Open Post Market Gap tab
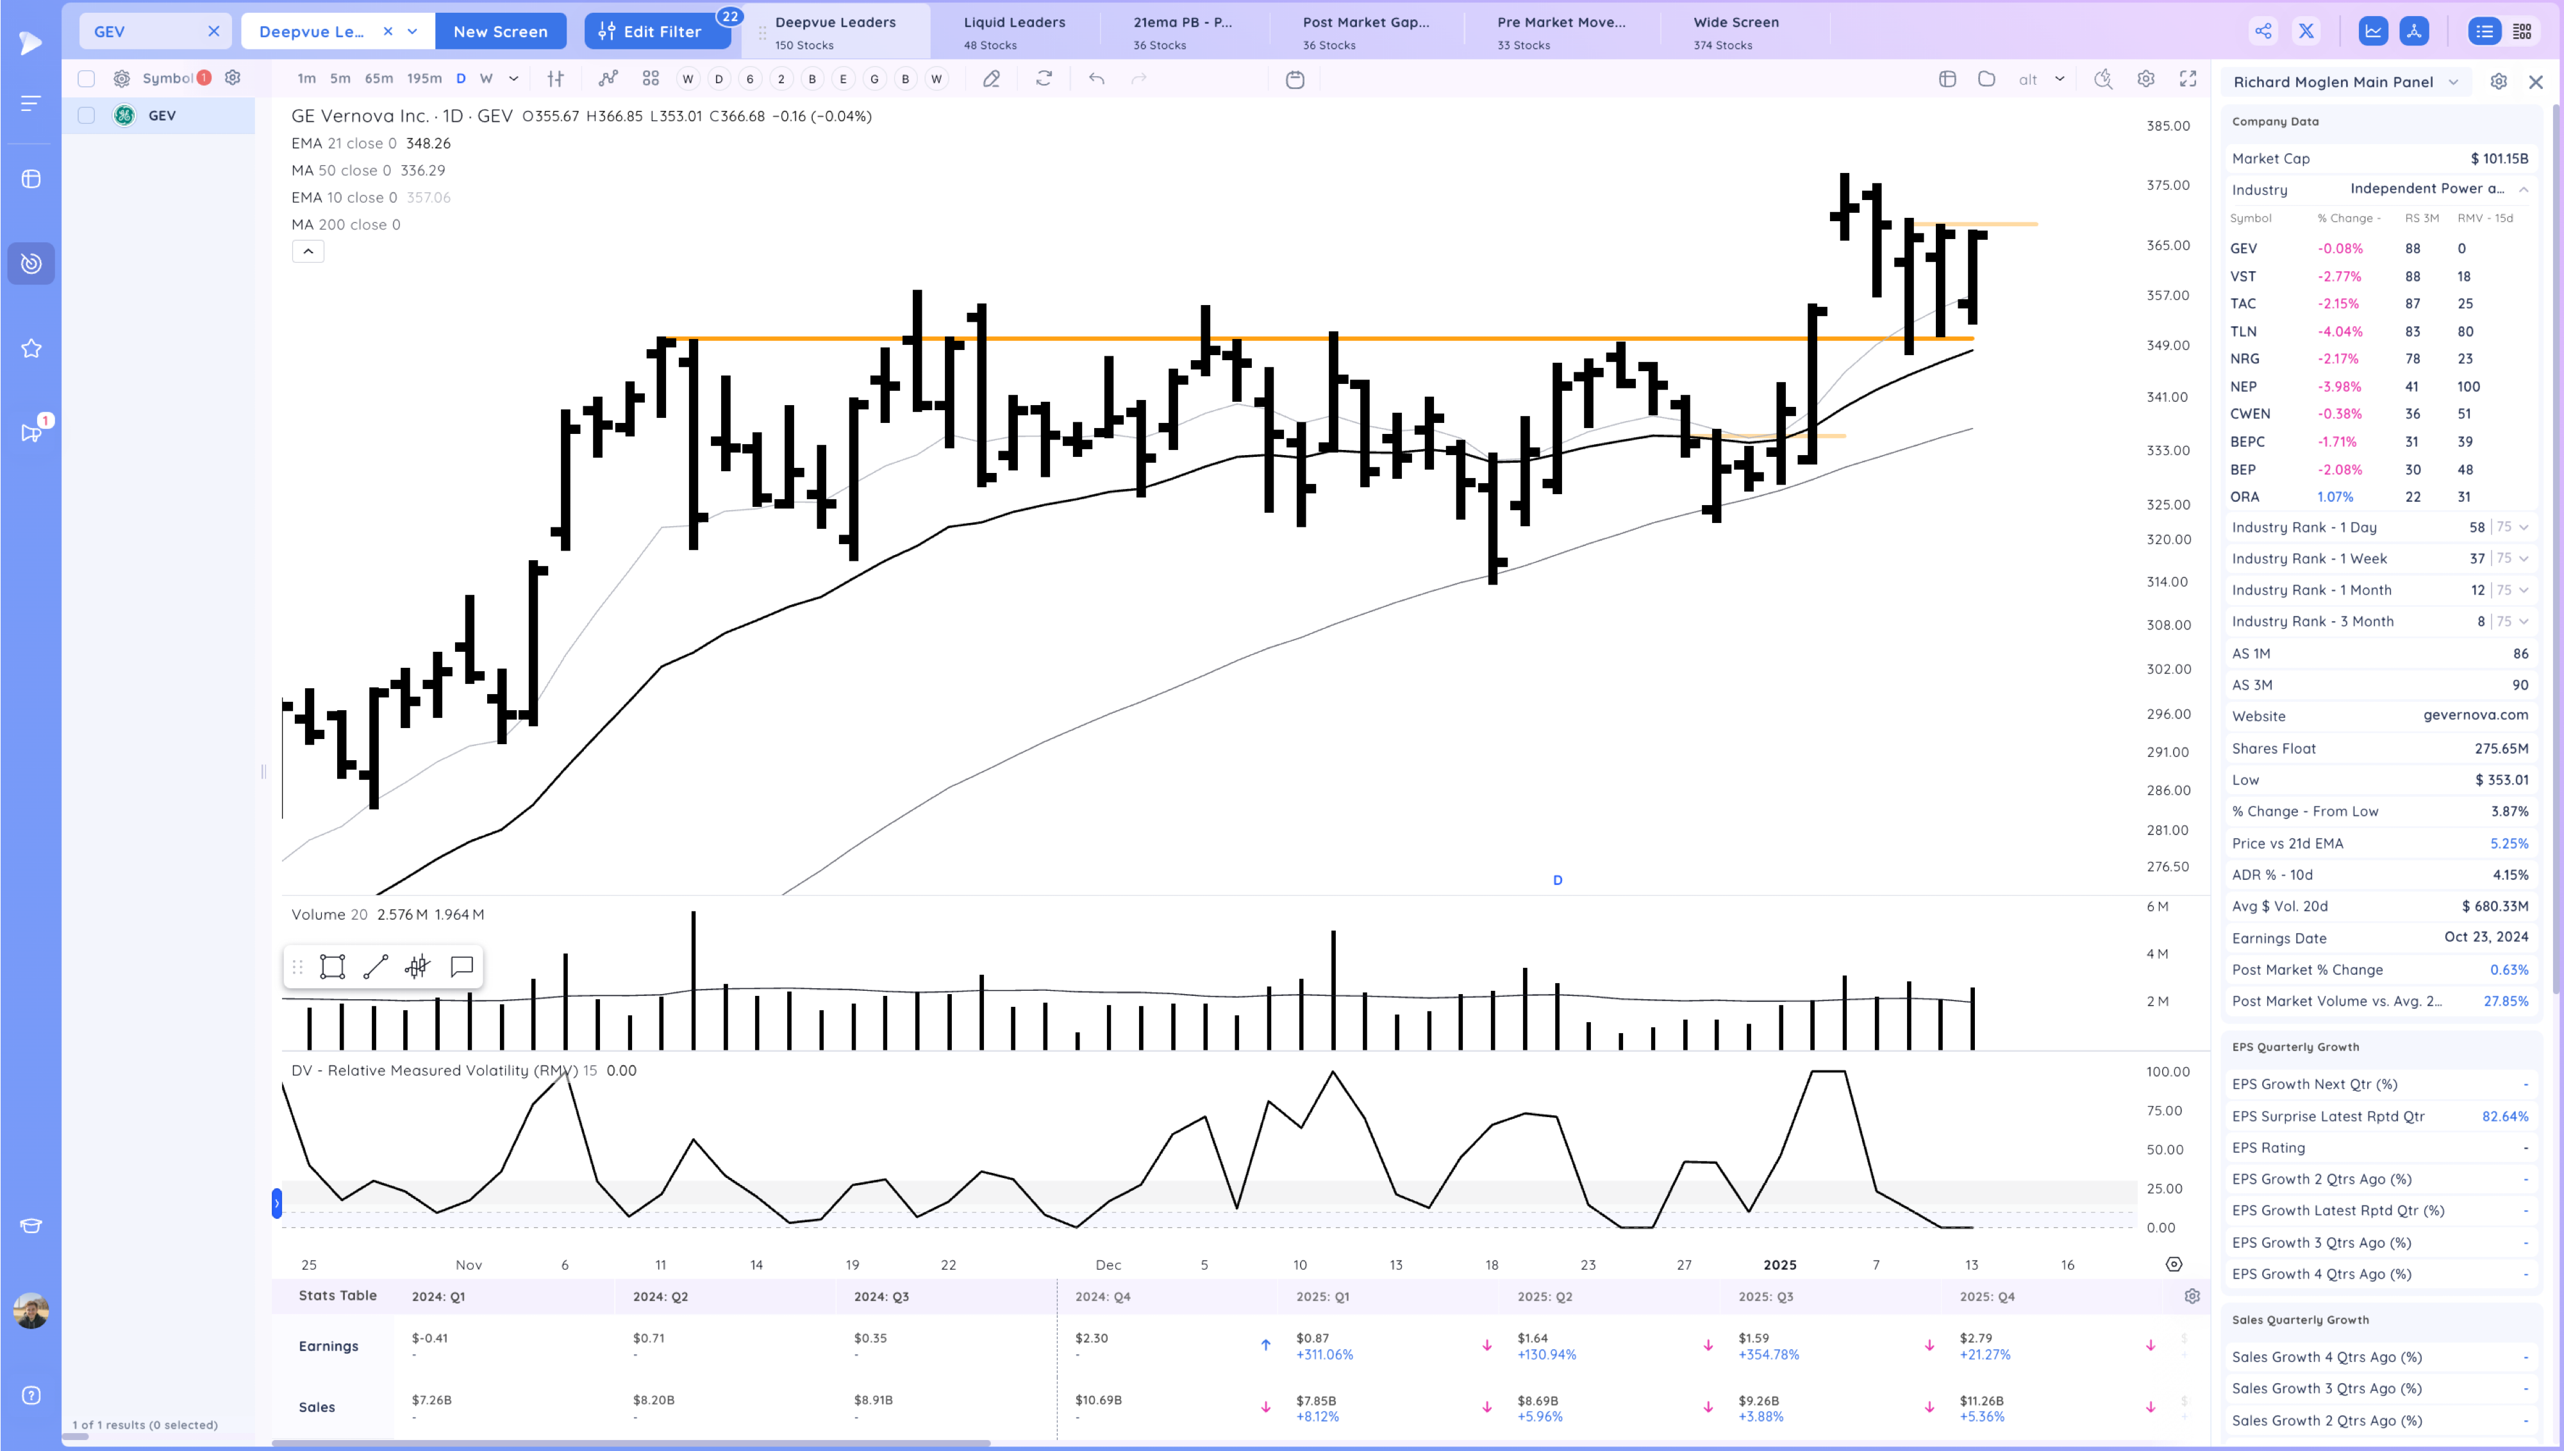The width and height of the screenshot is (2564, 1451). pos(1365,32)
